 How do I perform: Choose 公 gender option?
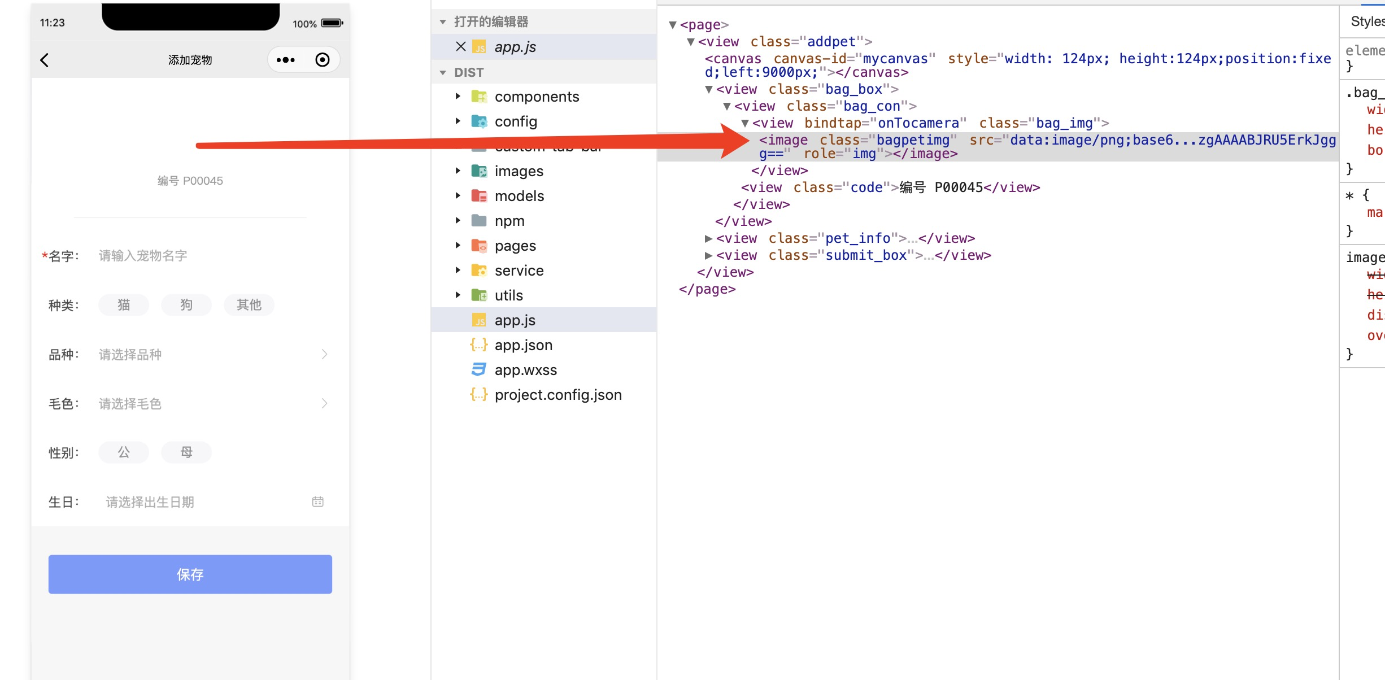[124, 452]
